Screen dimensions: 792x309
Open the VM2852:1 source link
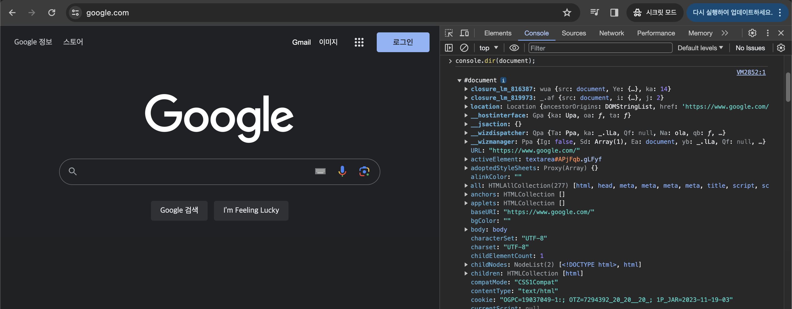751,72
